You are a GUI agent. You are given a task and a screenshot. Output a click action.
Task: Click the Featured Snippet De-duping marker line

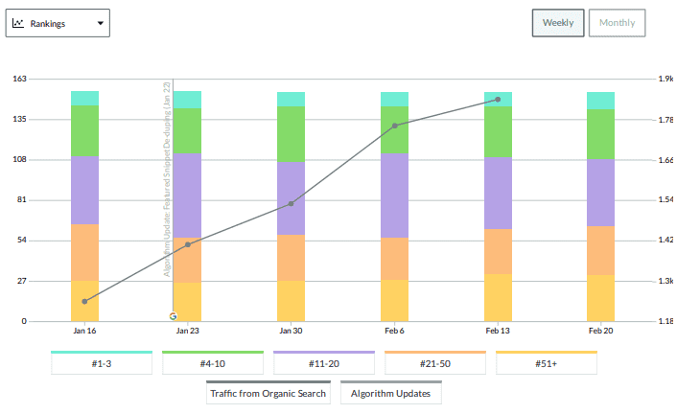[x=173, y=192]
